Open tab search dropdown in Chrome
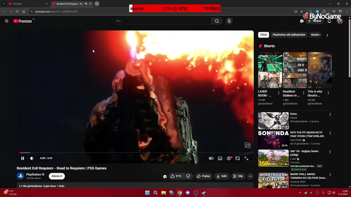Image resolution: width=351 pixels, height=197 pixels. [x=4, y=4]
